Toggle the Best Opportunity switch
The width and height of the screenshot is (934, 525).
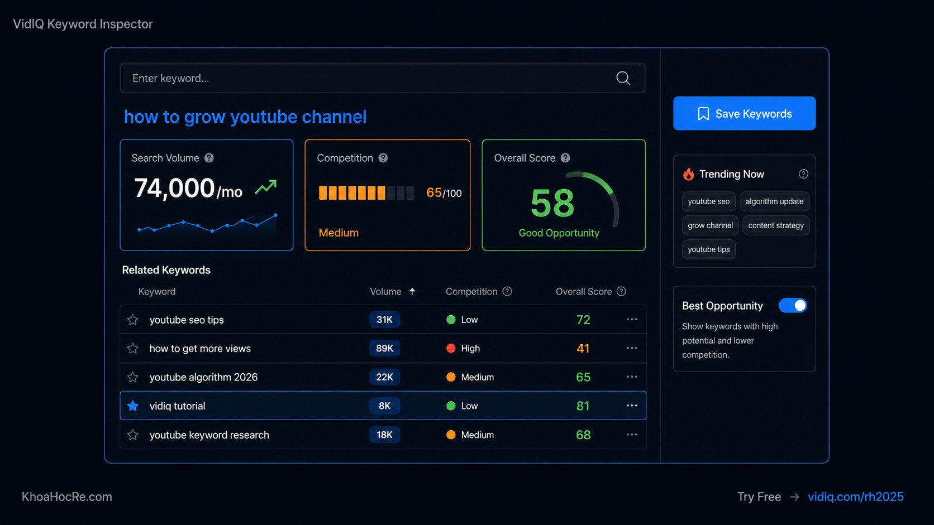click(793, 305)
